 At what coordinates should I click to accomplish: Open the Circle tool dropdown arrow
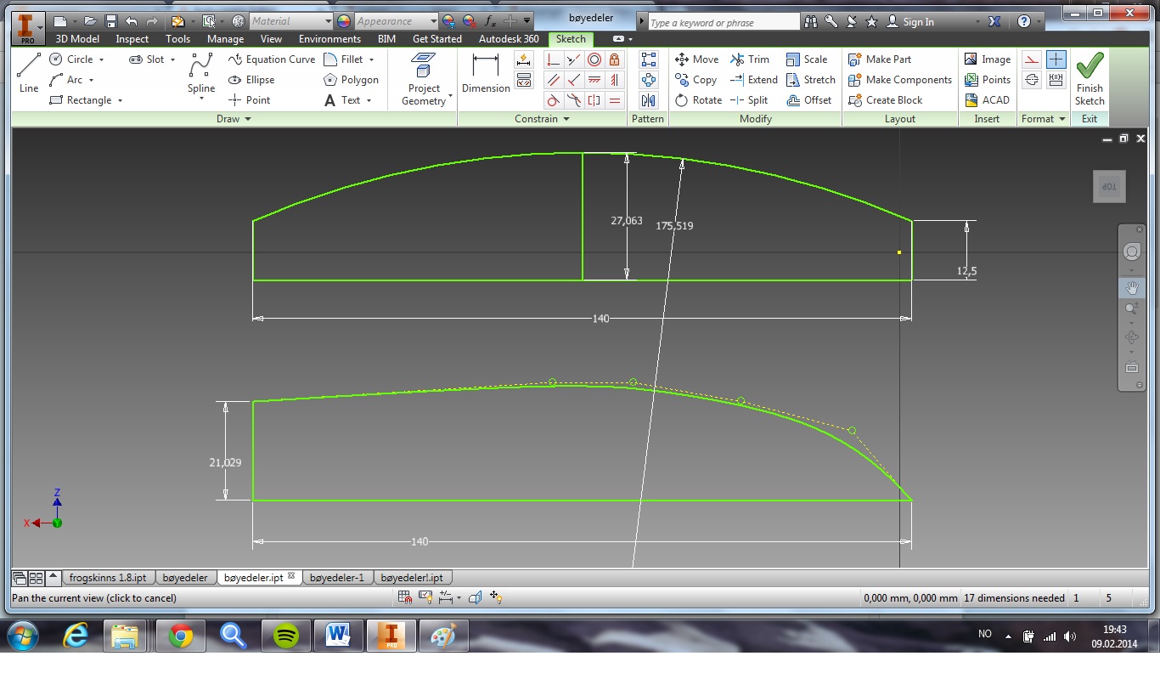(x=101, y=59)
